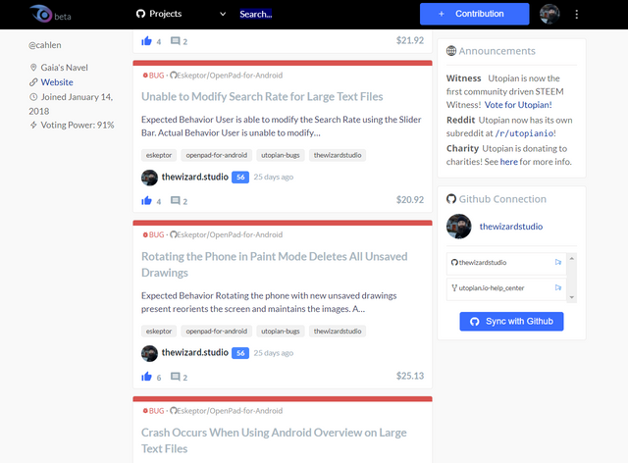The image size is (628, 463).
Task: Click the flag icon for utopian.io-help_center repo
Action: pos(558,288)
